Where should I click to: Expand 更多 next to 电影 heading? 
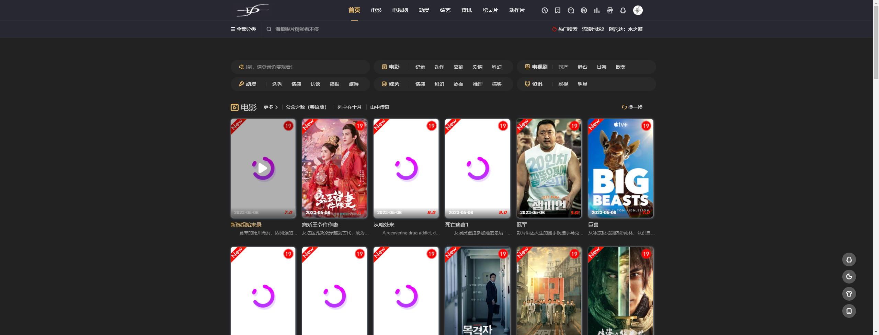click(271, 107)
